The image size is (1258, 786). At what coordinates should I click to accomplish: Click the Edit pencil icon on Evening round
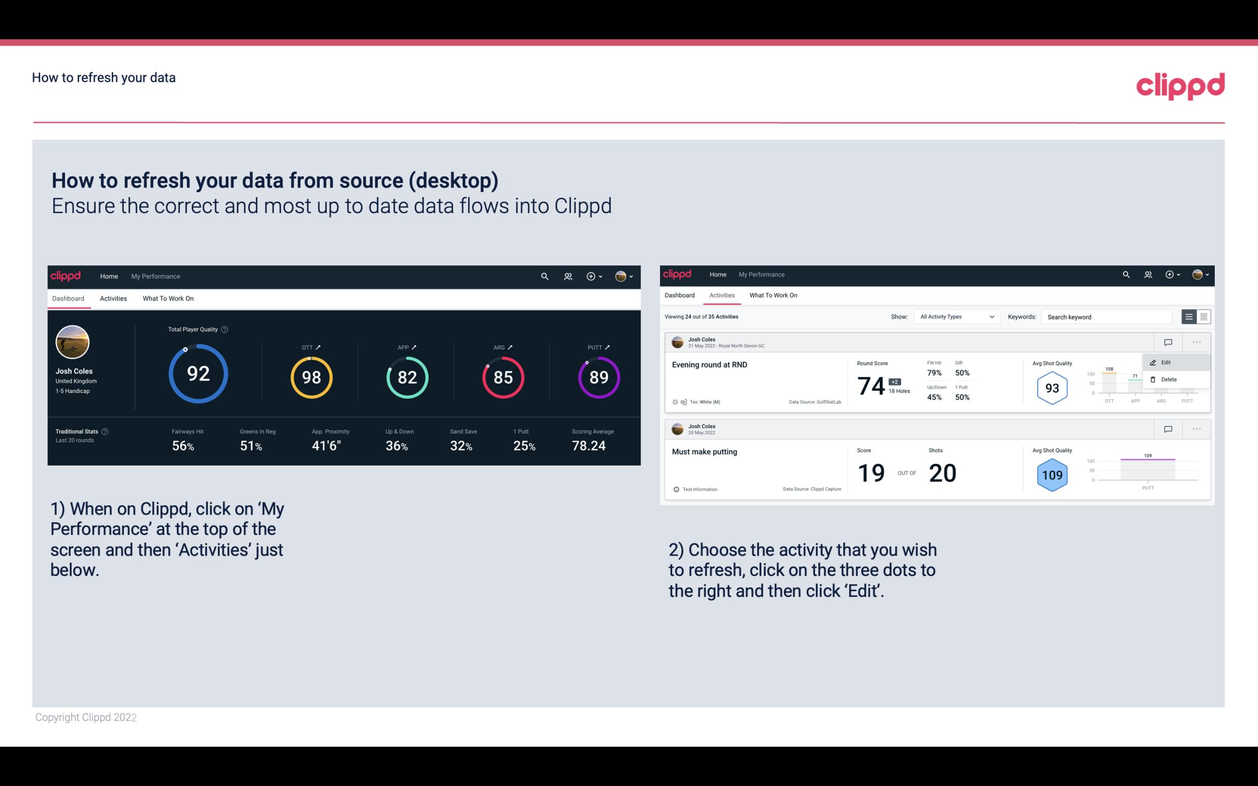pos(1153,362)
